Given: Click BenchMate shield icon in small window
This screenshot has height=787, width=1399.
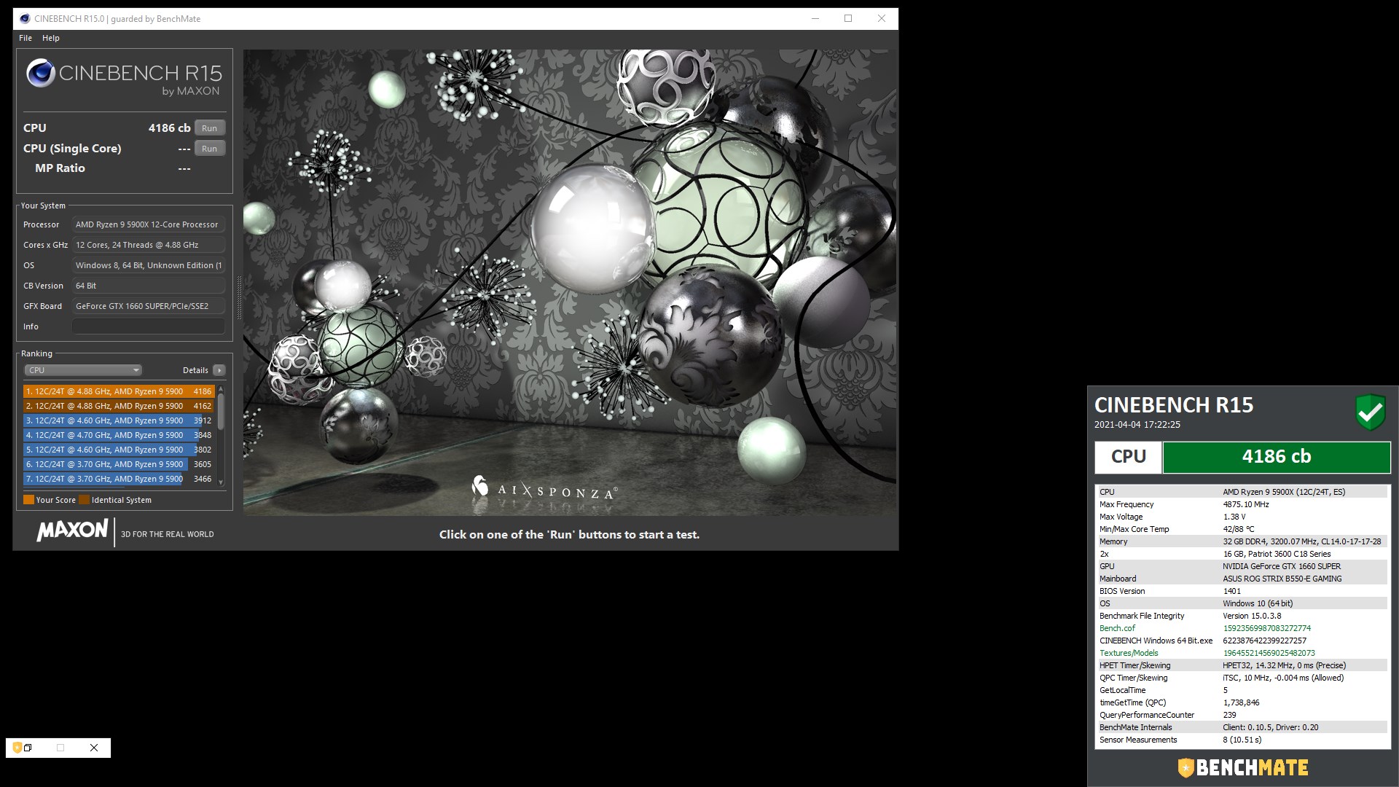Looking at the screenshot, I should (x=17, y=748).
